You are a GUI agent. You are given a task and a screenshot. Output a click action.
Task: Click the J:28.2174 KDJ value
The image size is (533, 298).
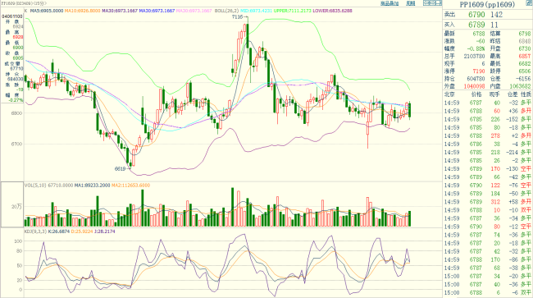(x=105, y=232)
